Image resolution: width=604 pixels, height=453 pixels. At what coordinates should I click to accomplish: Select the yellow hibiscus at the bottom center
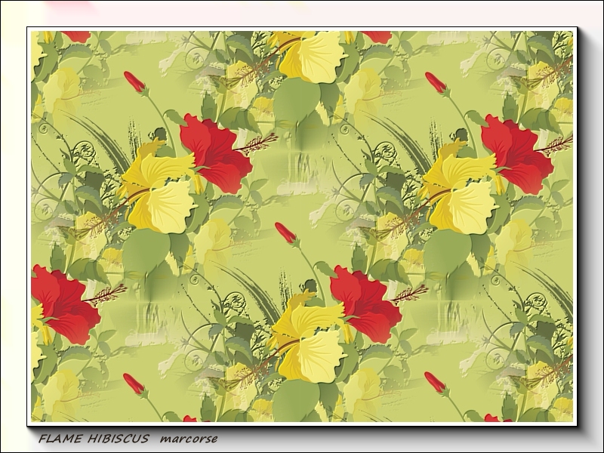click(x=310, y=344)
